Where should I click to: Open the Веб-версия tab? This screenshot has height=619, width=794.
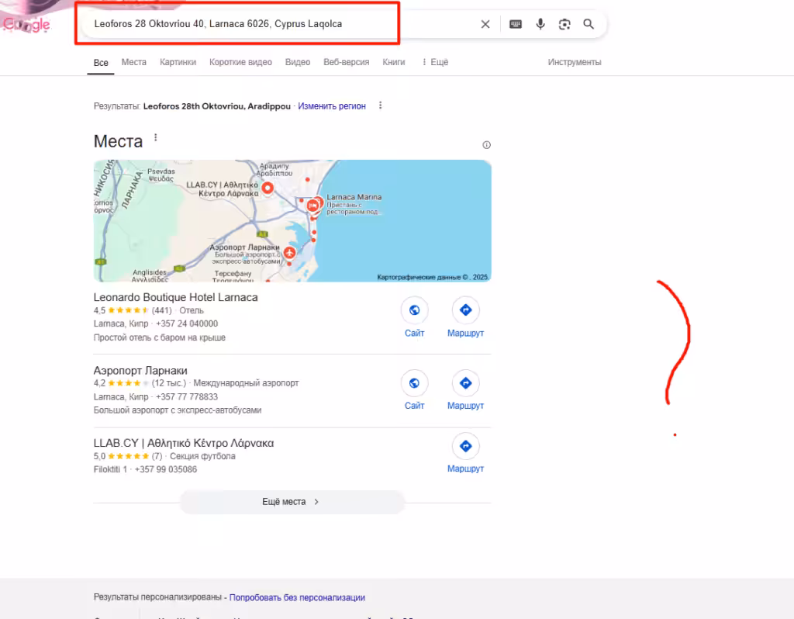[347, 62]
